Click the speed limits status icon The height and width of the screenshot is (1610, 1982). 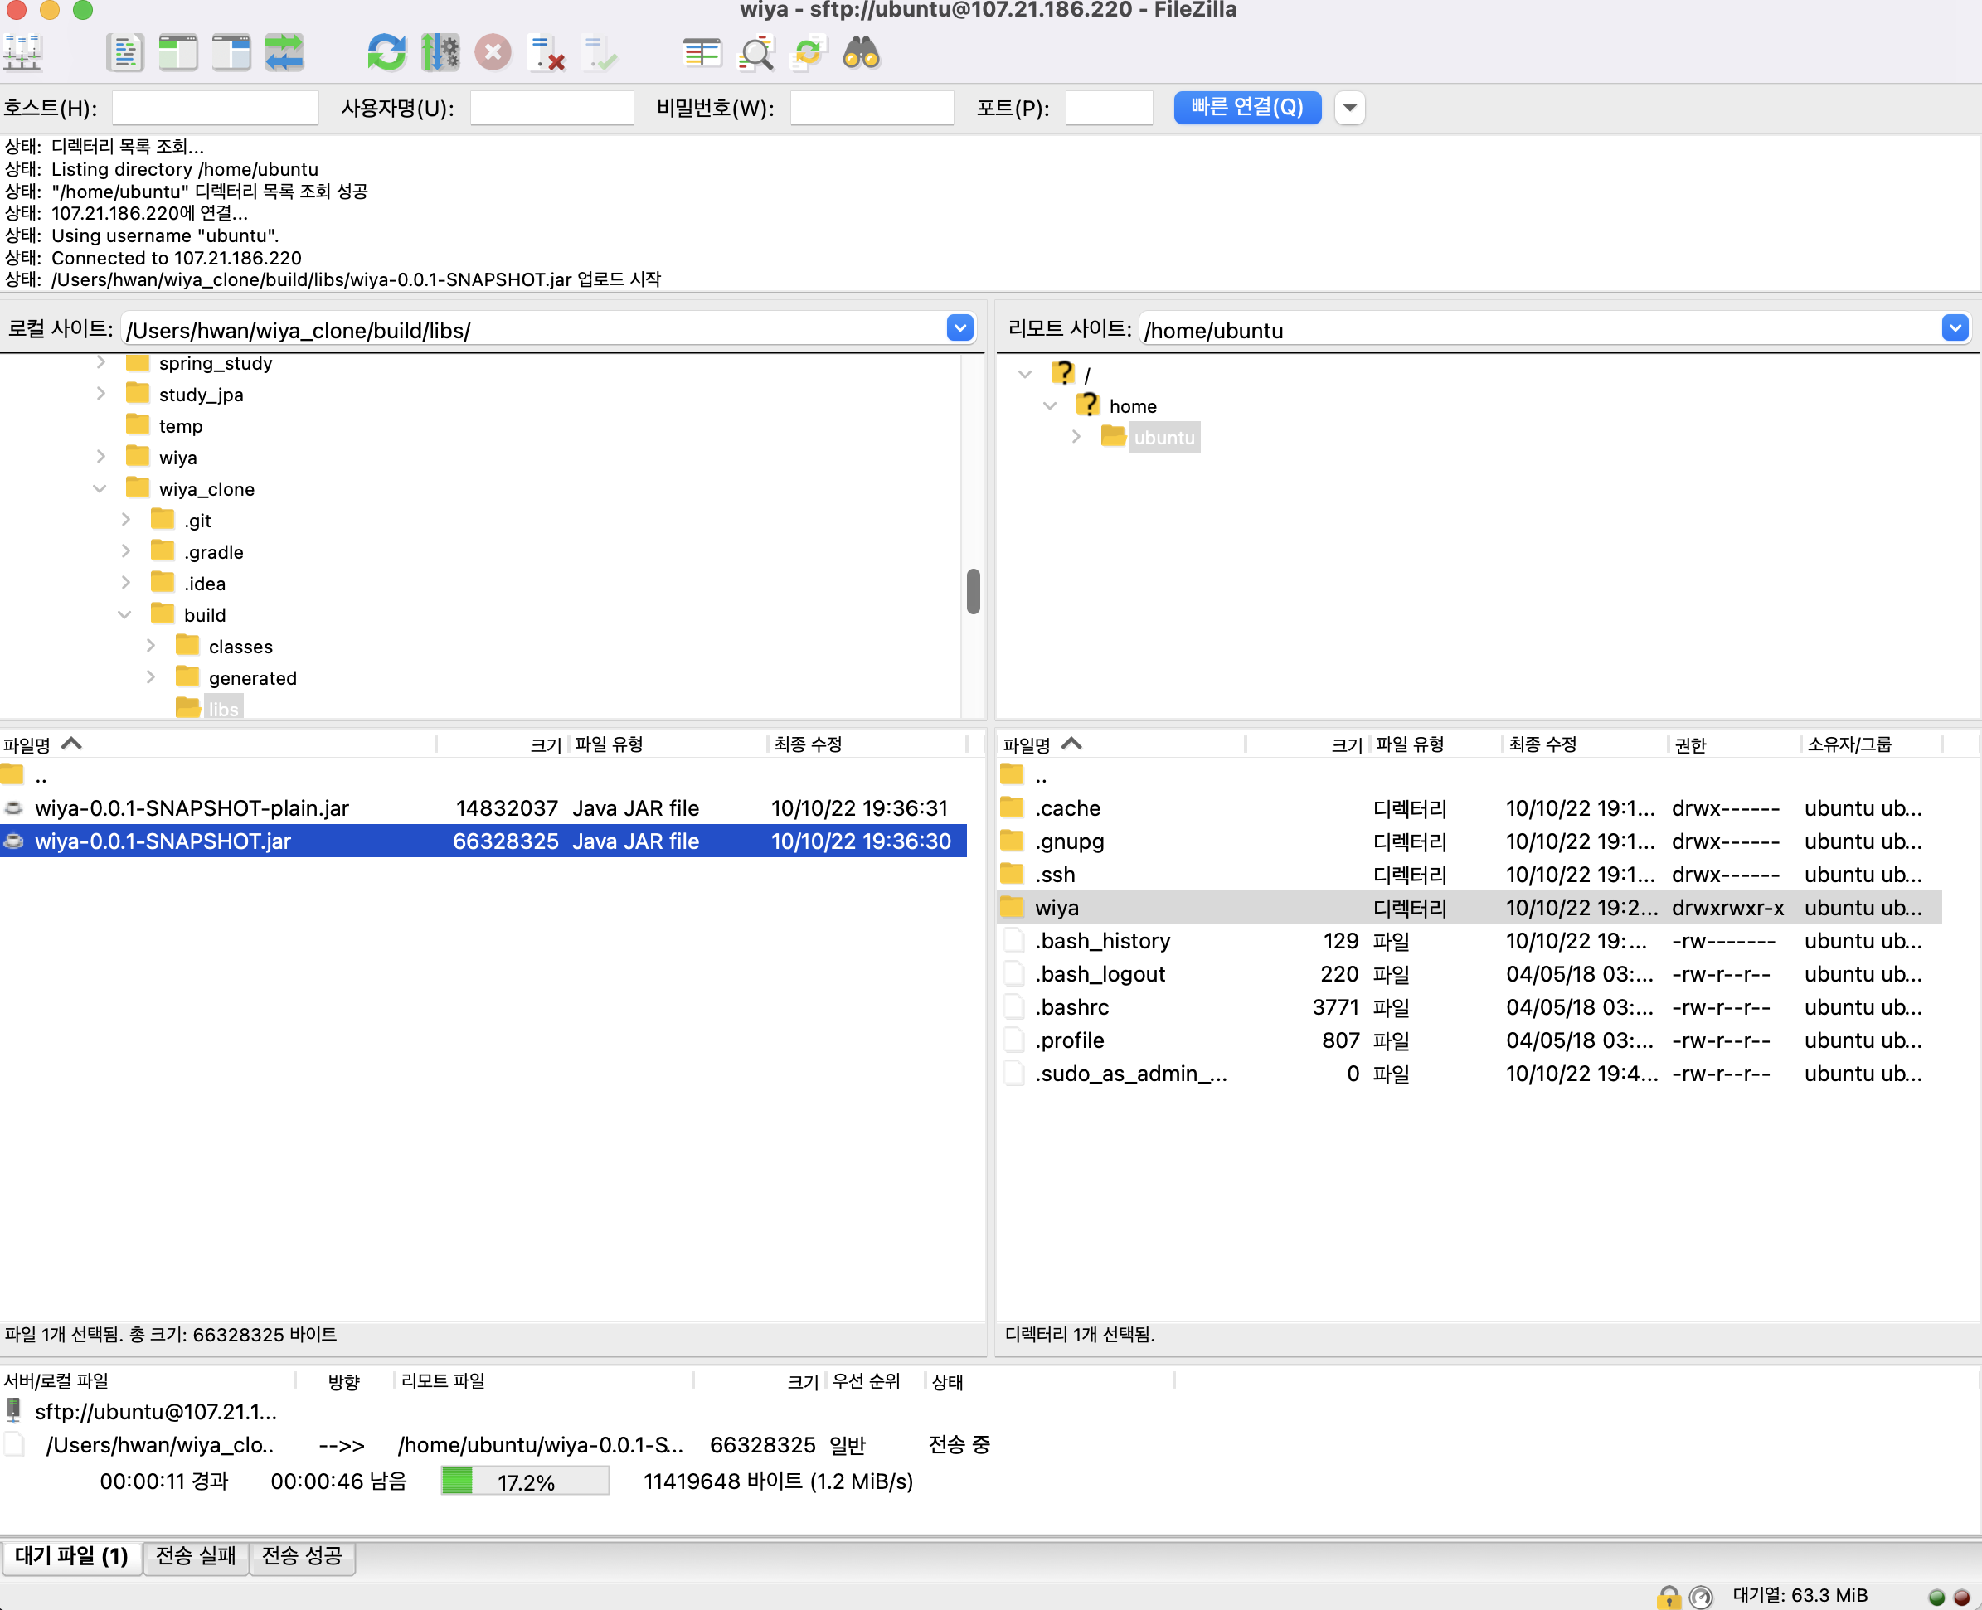point(1701,1596)
